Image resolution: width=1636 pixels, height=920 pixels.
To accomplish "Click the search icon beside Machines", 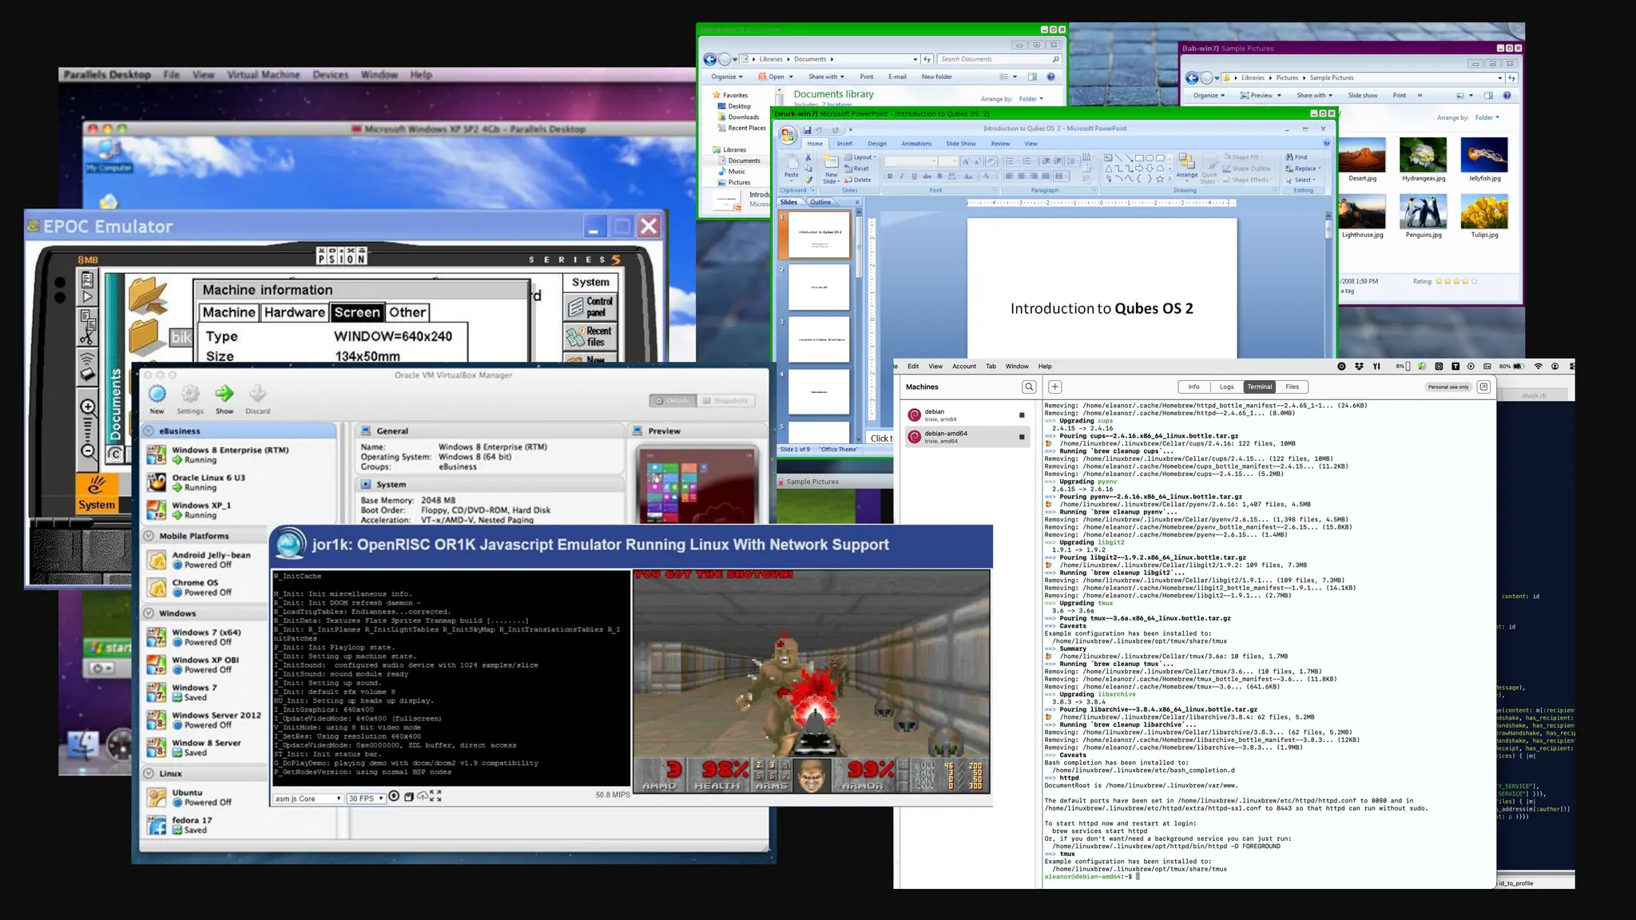I will [1029, 387].
